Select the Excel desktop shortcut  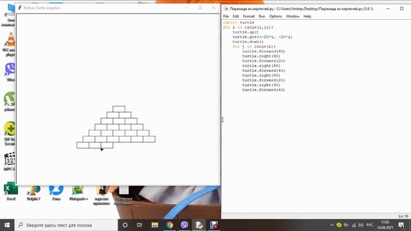[11, 191]
